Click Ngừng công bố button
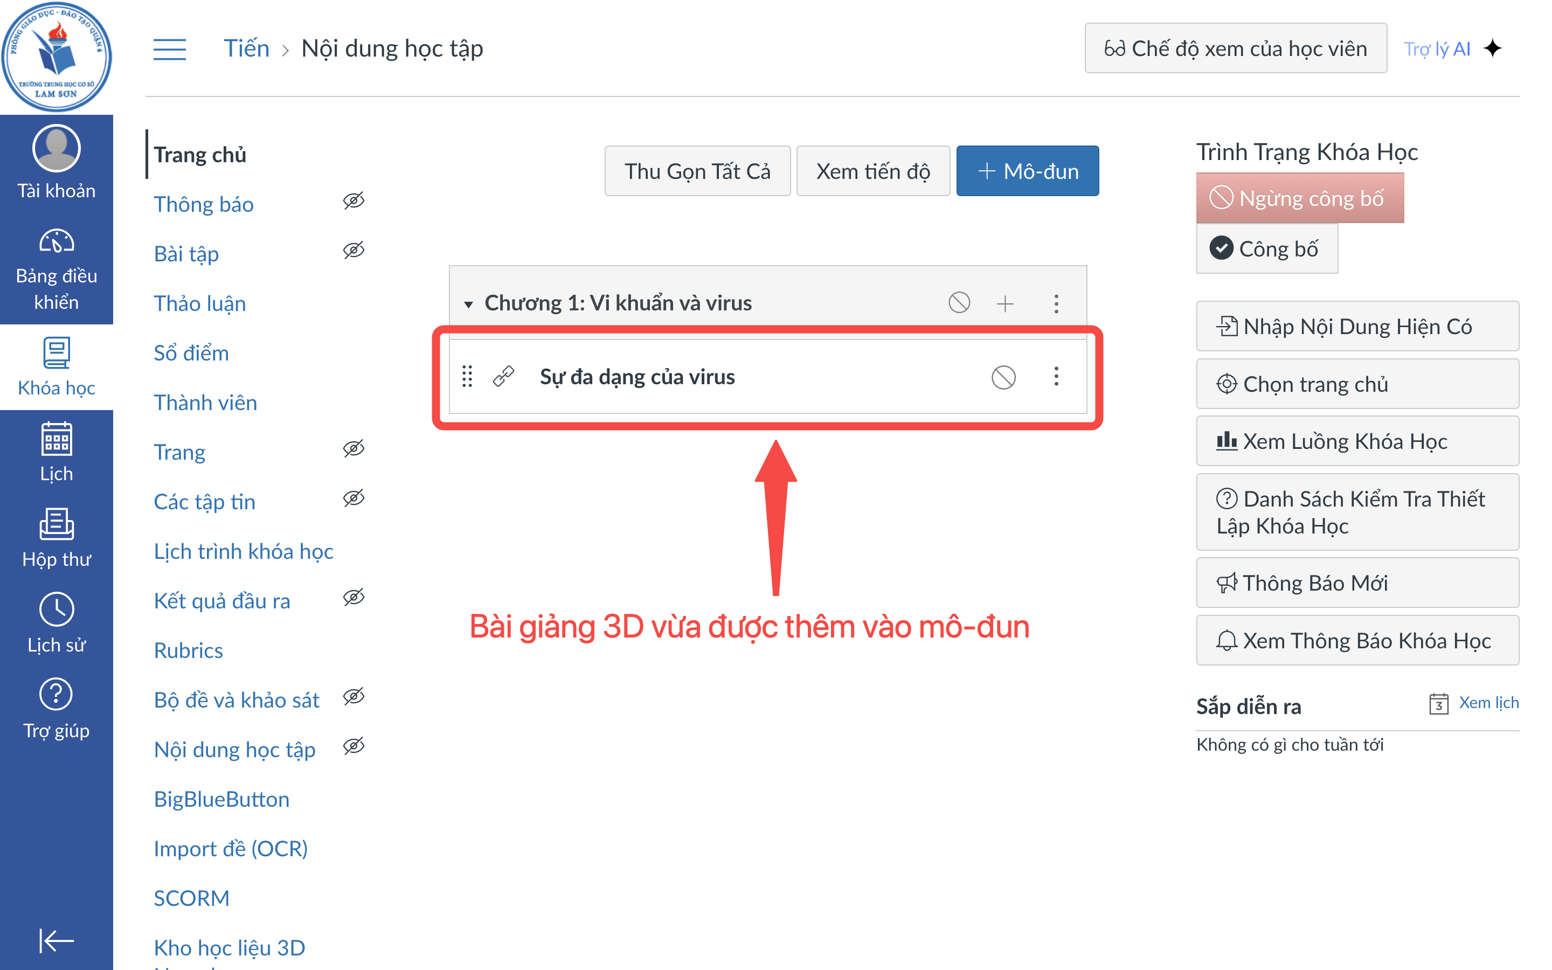The height and width of the screenshot is (970, 1552). [1299, 198]
